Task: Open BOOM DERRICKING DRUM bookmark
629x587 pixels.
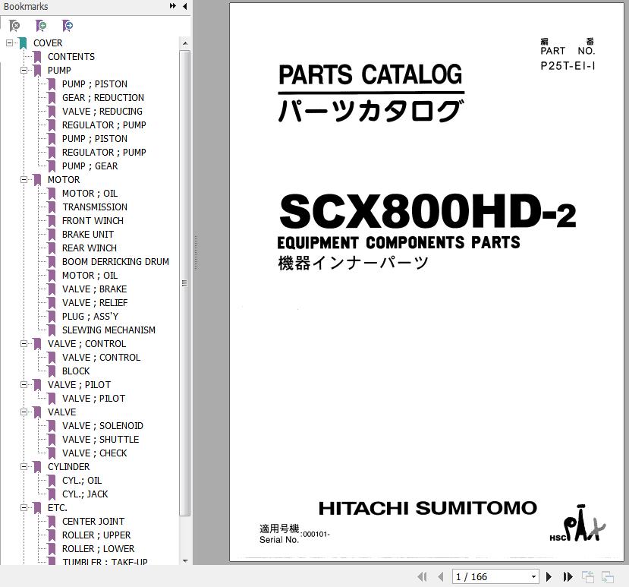Action: (115, 261)
